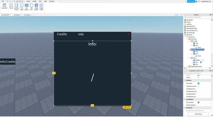Viewport: 213px width, 120px height.
Task: Enable the ClipsDescendants checkbox
Action: pyautogui.click(x=198, y=86)
